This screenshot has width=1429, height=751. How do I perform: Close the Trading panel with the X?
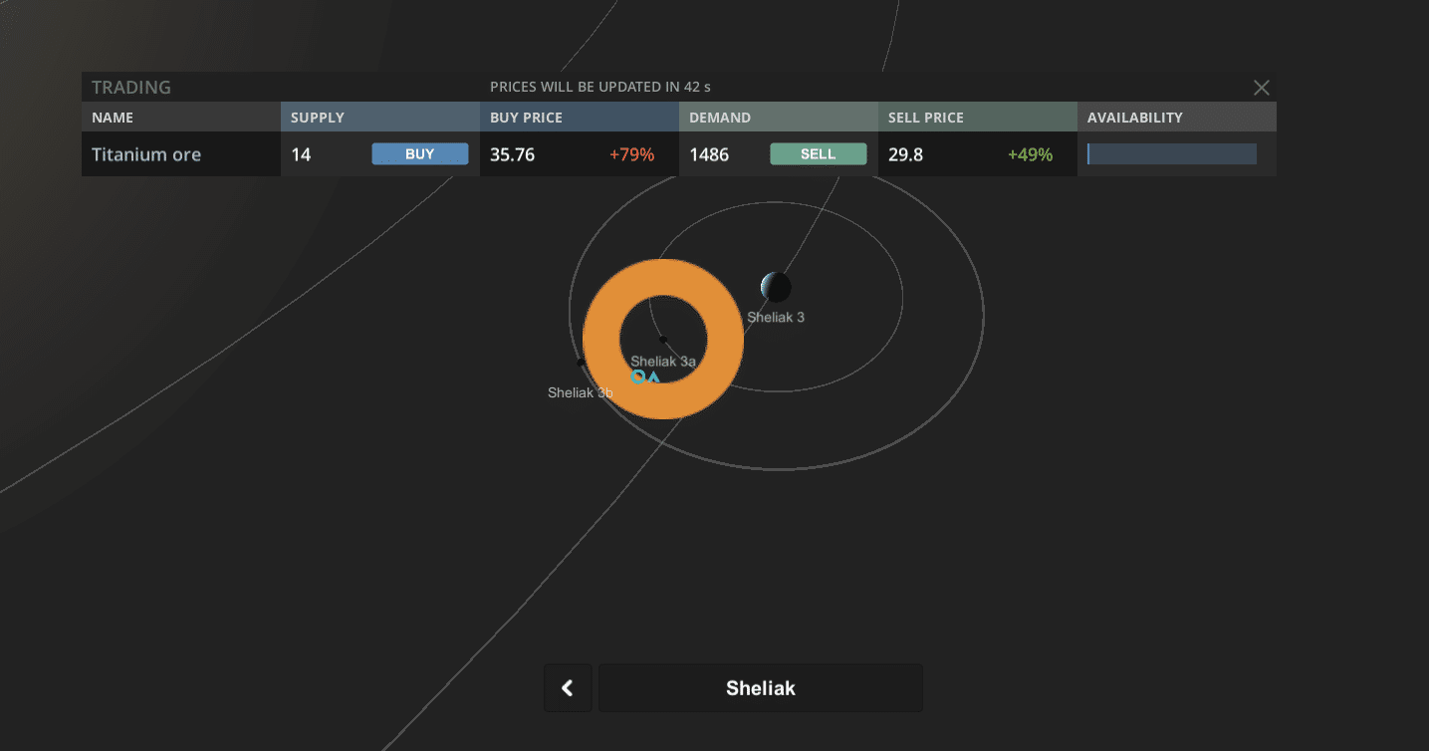(x=1262, y=88)
